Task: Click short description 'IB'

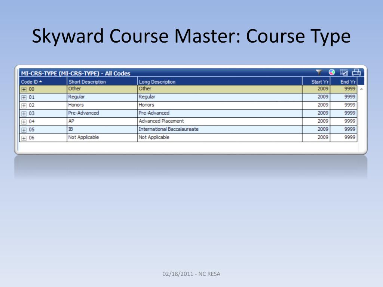Action: point(71,129)
